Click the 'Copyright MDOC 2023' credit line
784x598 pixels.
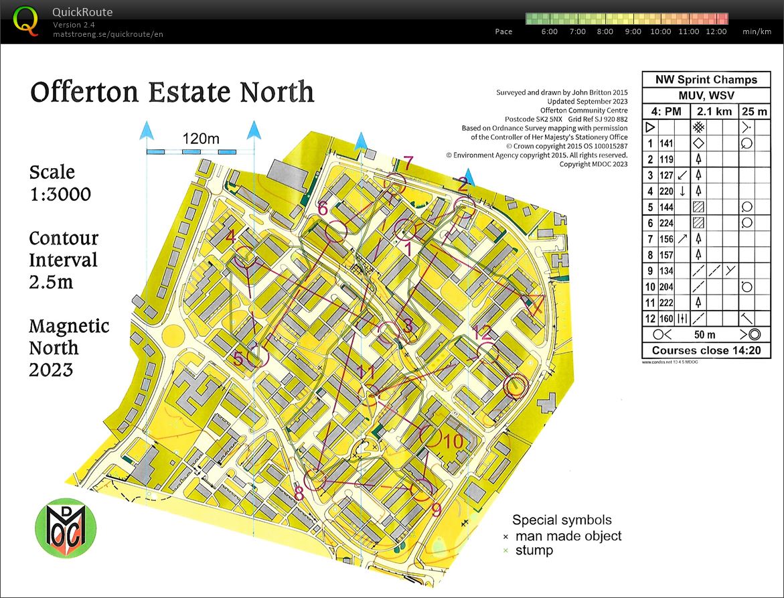point(593,164)
